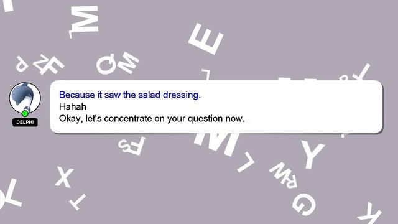Image resolution: width=398 pixels, height=224 pixels.
Task: Tap the floating RW letter cluster
Action: [284, 175]
